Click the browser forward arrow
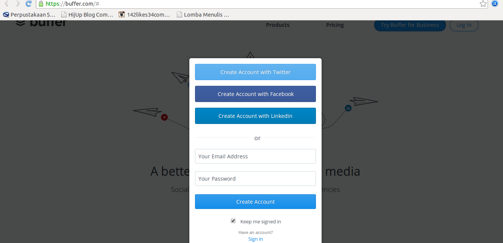The height and width of the screenshot is (243, 503). [18, 4]
